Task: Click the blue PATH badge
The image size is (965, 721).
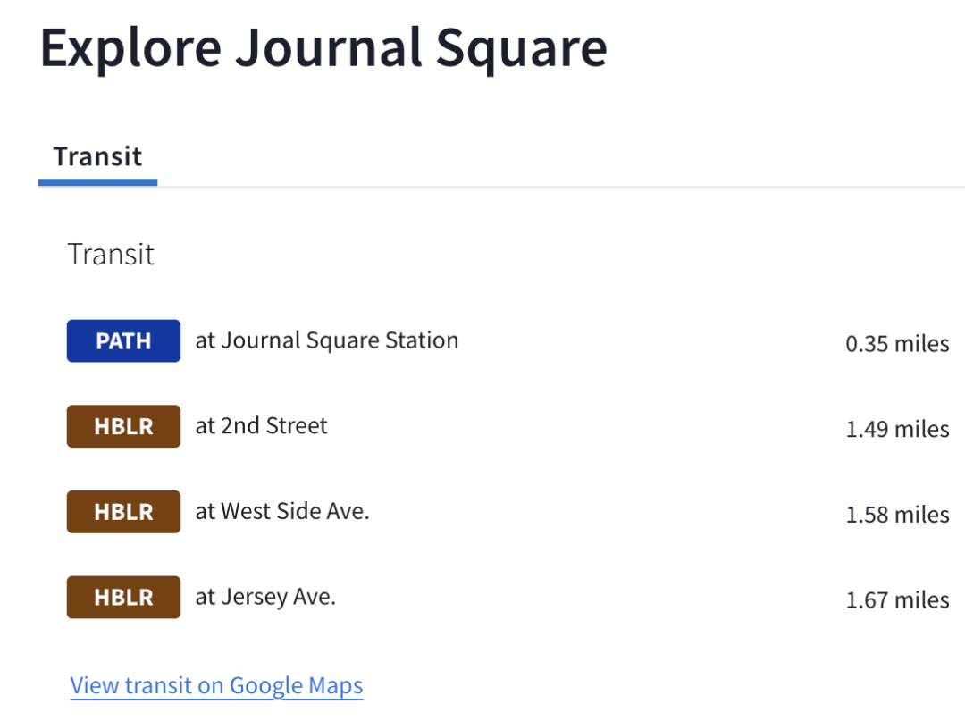Action: coord(123,340)
